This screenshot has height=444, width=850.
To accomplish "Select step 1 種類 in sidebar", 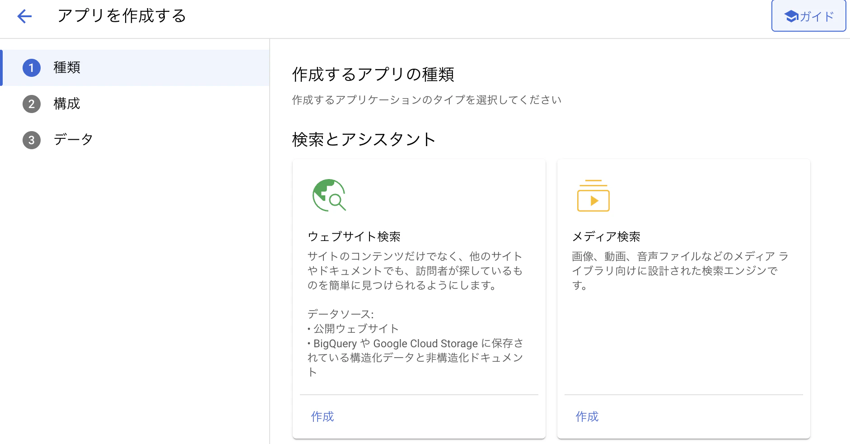I will (135, 68).
